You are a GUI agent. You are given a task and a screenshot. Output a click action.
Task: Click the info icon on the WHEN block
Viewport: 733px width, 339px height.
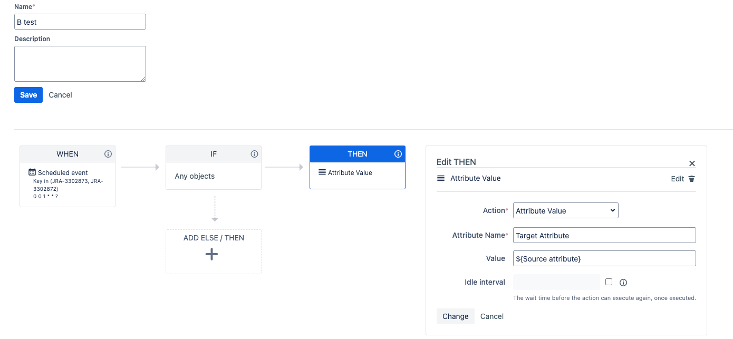click(x=108, y=154)
